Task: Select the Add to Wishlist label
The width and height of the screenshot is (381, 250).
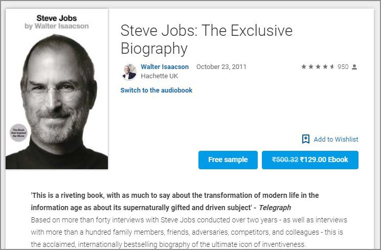Action: tap(335, 139)
